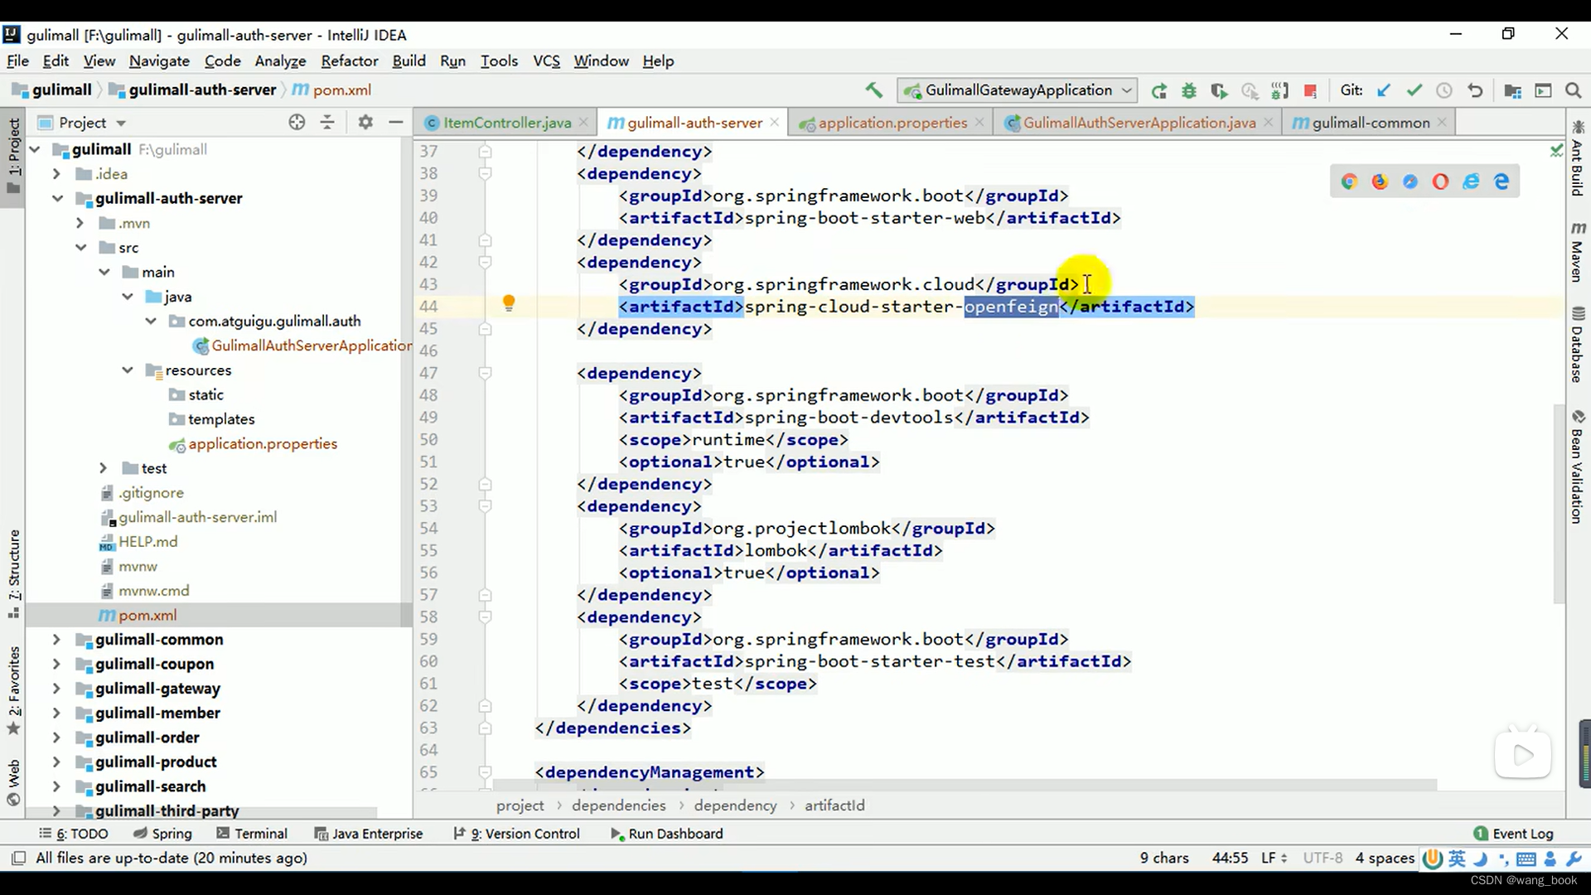This screenshot has width=1591, height=895.
Task: Collapse the resources folder
Action: point(127,370)
